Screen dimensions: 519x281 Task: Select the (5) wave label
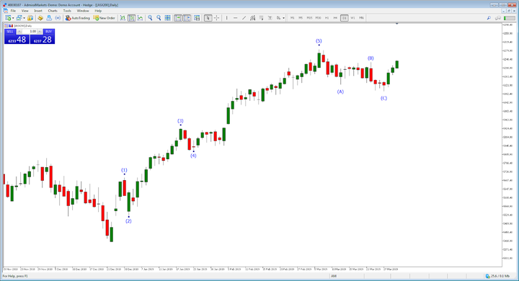(319, 41)
